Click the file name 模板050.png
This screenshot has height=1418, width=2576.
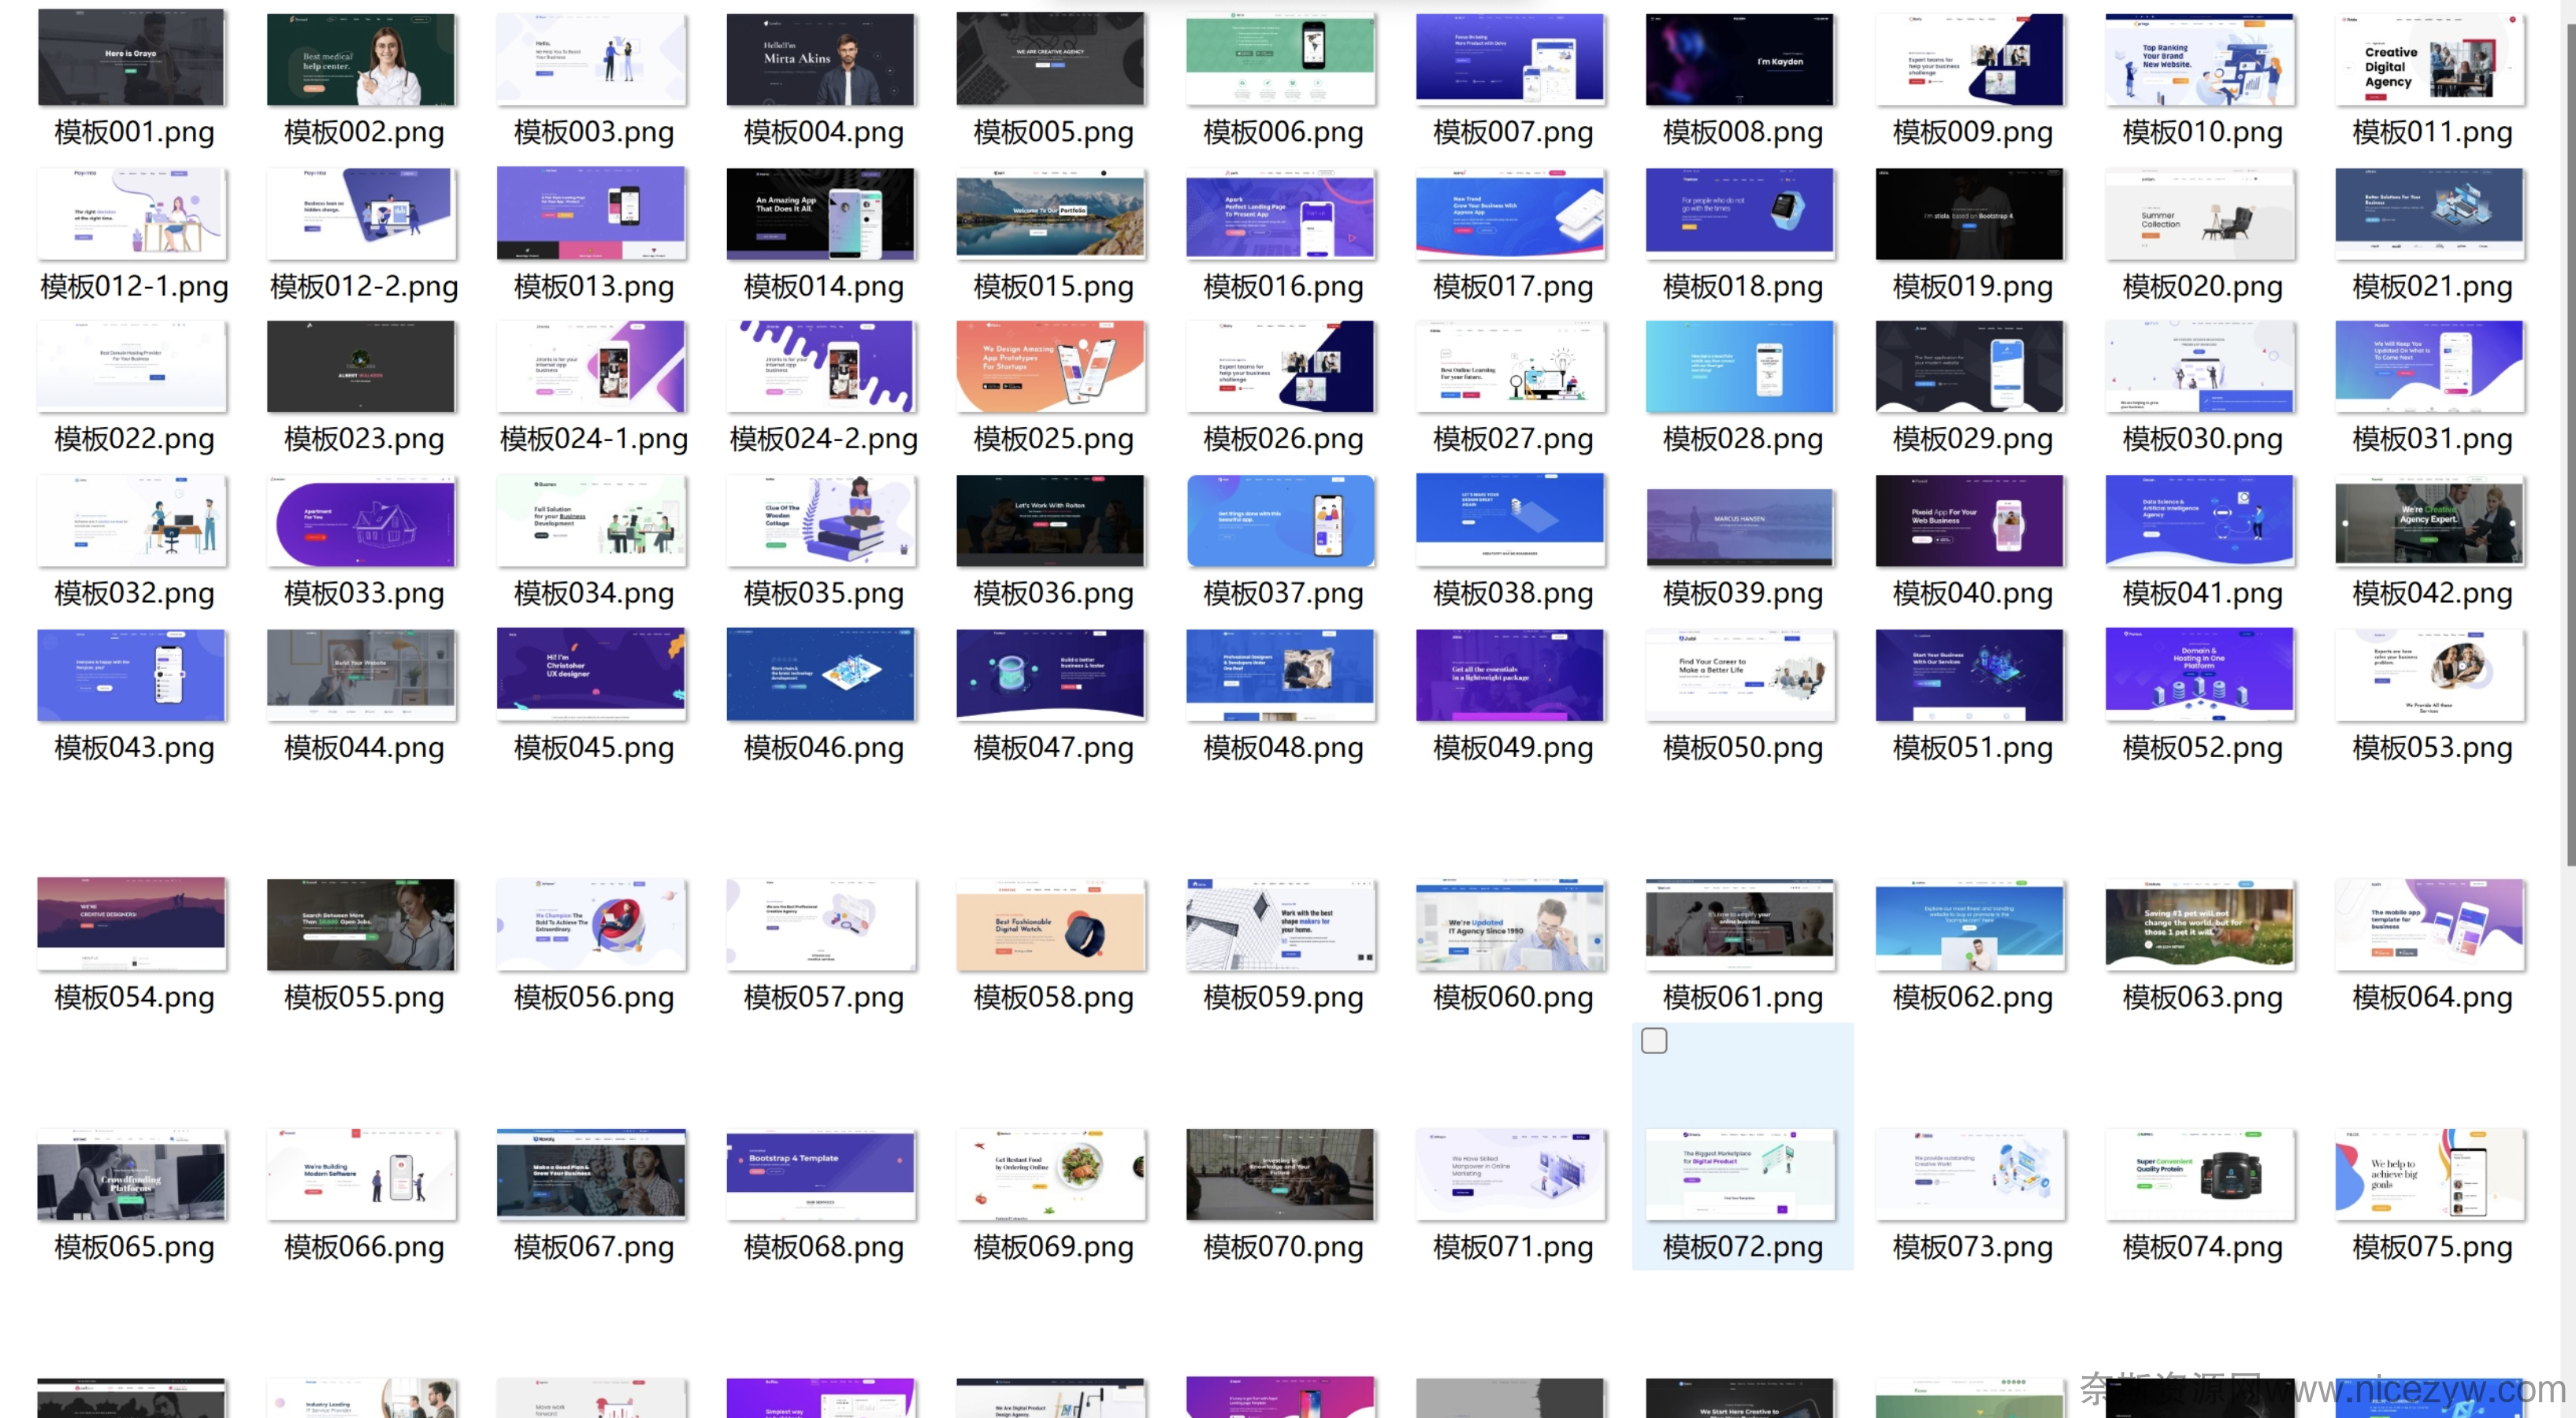point(1742,748)
